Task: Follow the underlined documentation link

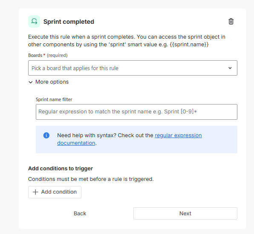Action: (76, 143)
